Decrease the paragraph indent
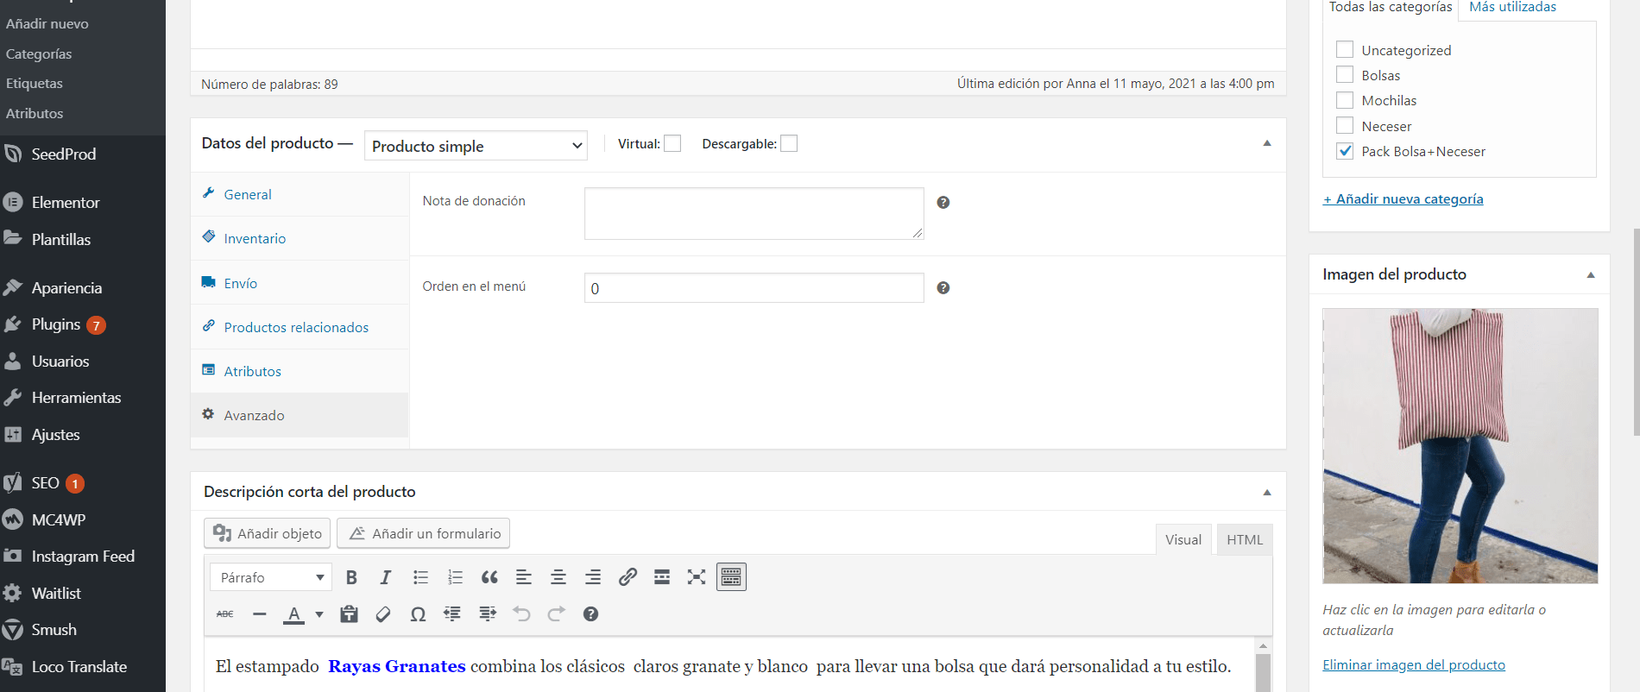The height and width of the screenshot is (692, 1640). click(452, 614)
